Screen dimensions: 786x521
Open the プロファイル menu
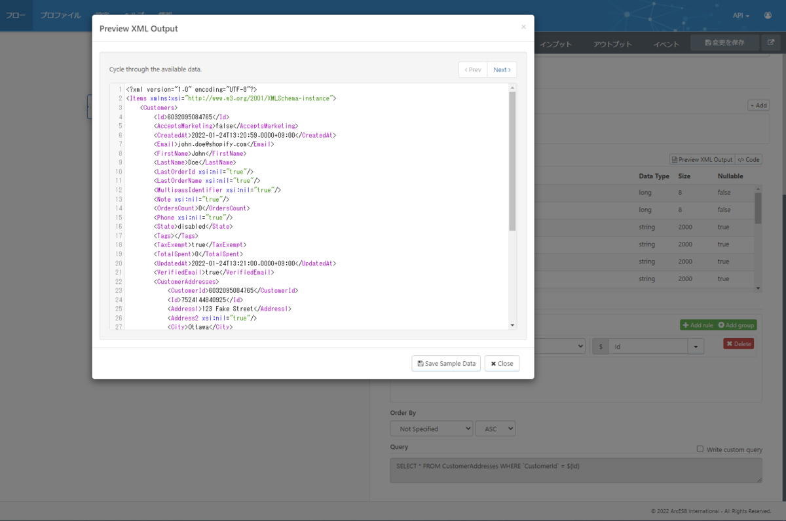pos(61,16)
